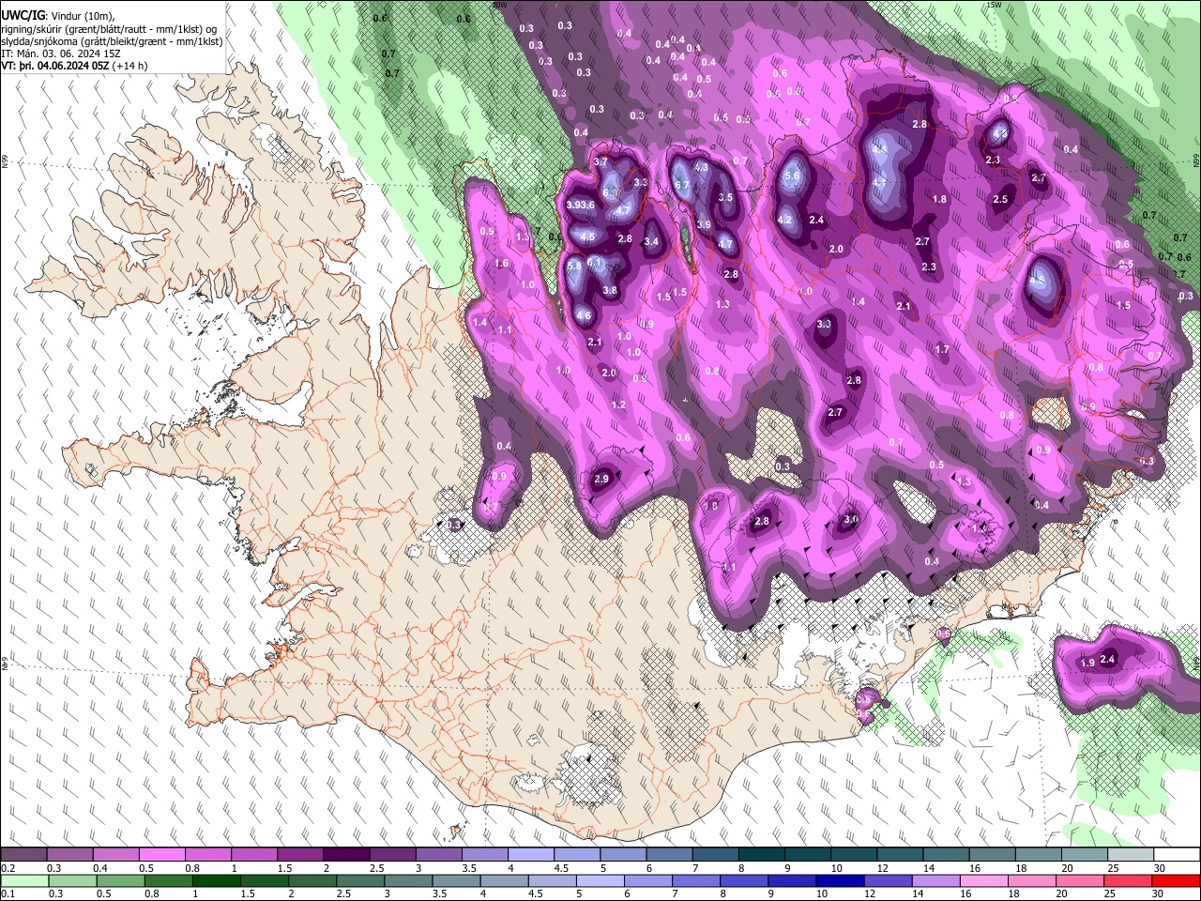The width and height of the screenshot is (1201, 901).
Task: Click the '6.1' precipitation value on the map
Action: coord(594,263)
